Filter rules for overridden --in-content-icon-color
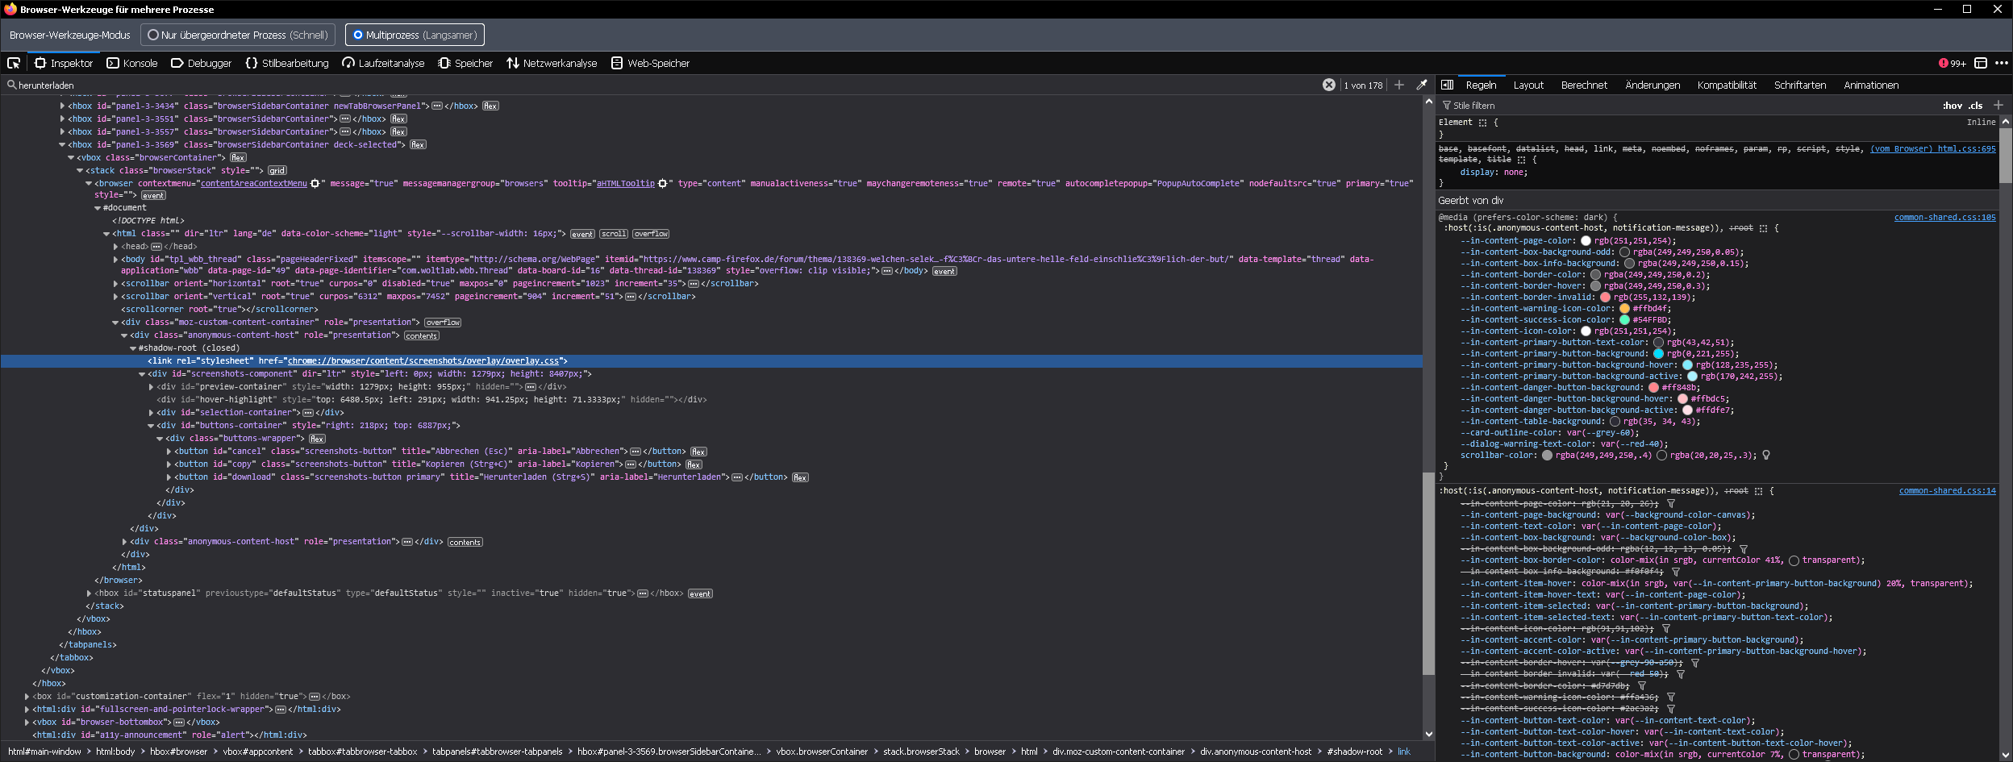Image resolution: width=2013 pixels, height=762 pixels. 1666,629
